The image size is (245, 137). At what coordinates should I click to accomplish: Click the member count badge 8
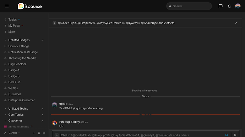coord(54,23)
